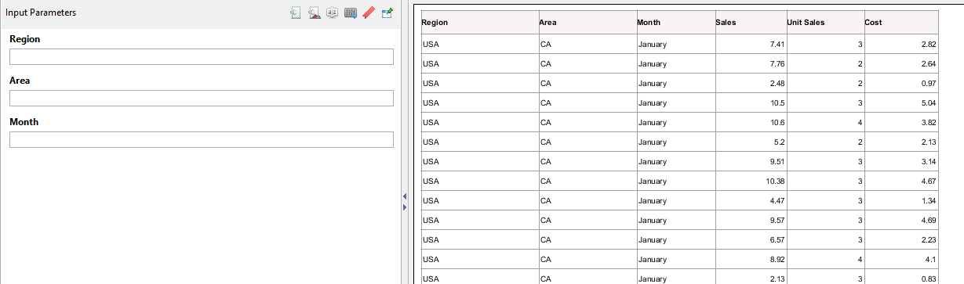This screenshot has height=284, width=964.
Task: Click Unit Sales 4 in the 10.6 sales row
Action: tap(860, 122)
